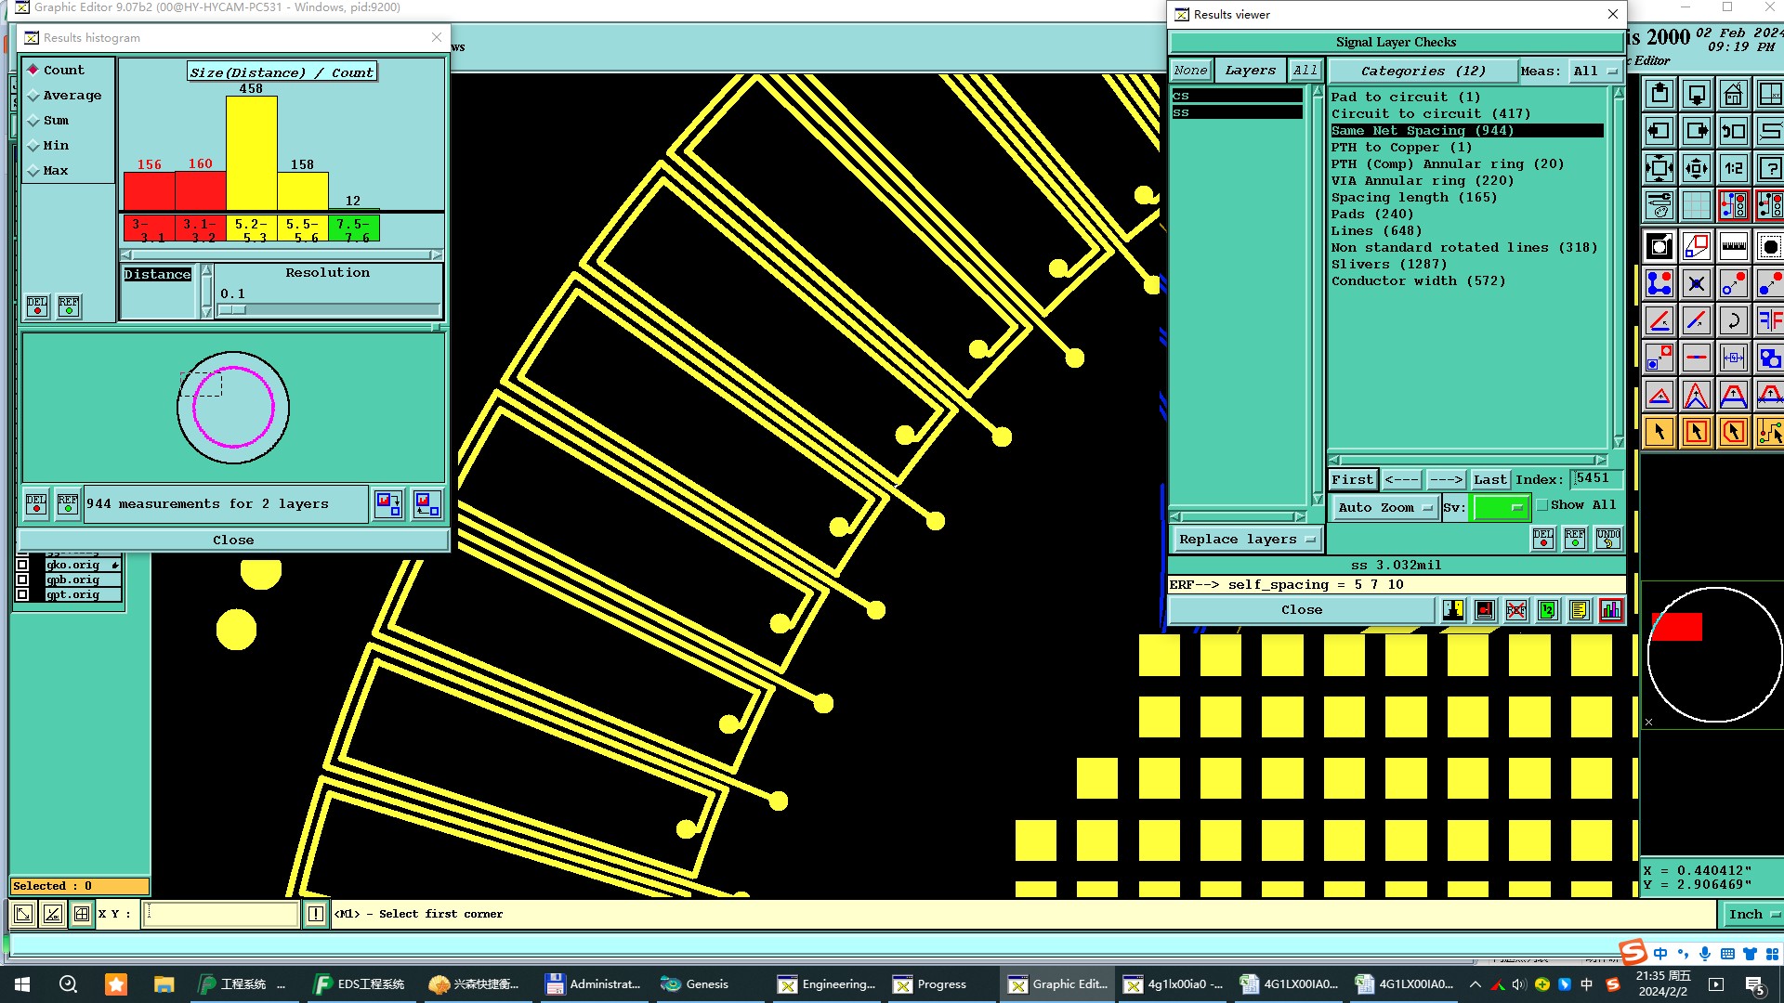Click the Home view house icon
Viewport: 1784px width, 1003px height.
point(1734,94)
